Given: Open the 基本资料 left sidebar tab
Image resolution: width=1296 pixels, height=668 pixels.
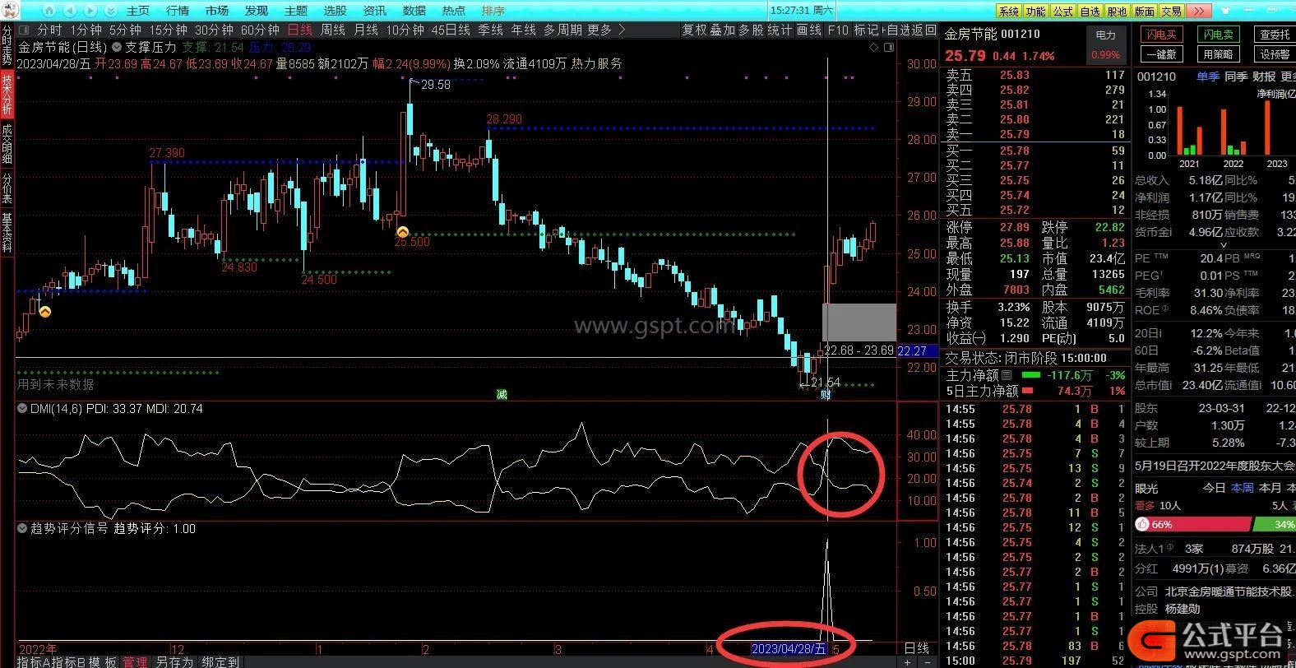Looking at the screenshot, I should (7, 231).
